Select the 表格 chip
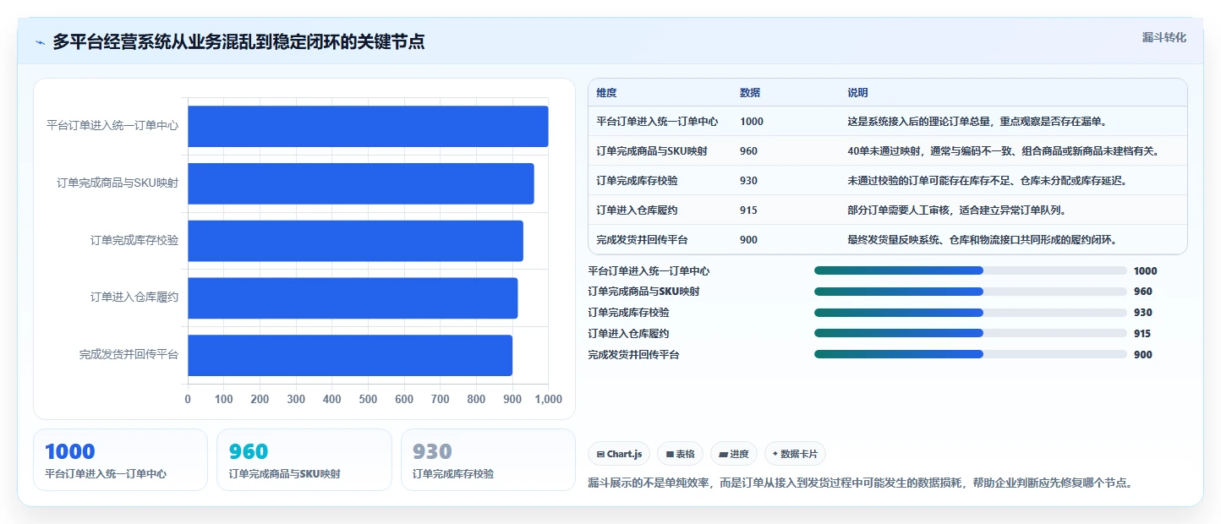This screenshot has height=524, width=1221. tap(680, 454)
